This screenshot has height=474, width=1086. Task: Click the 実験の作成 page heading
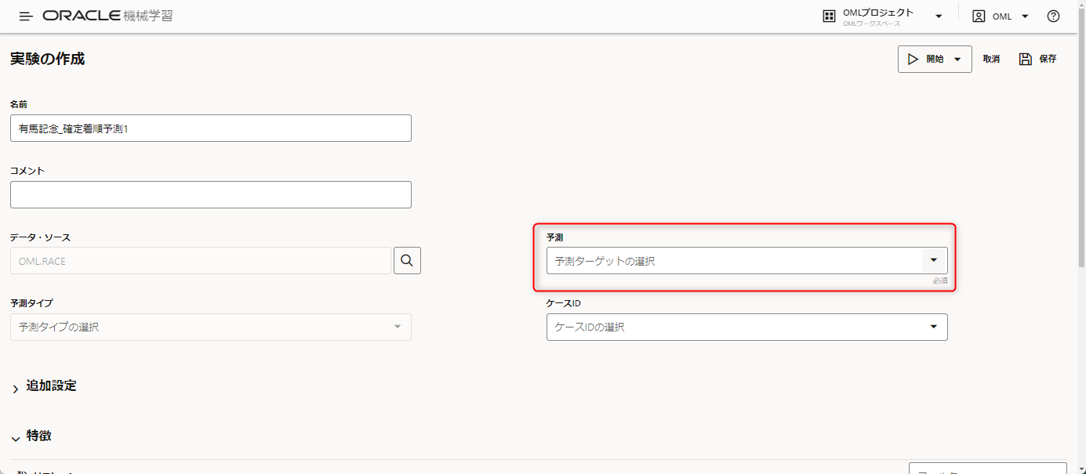[48, 59]
